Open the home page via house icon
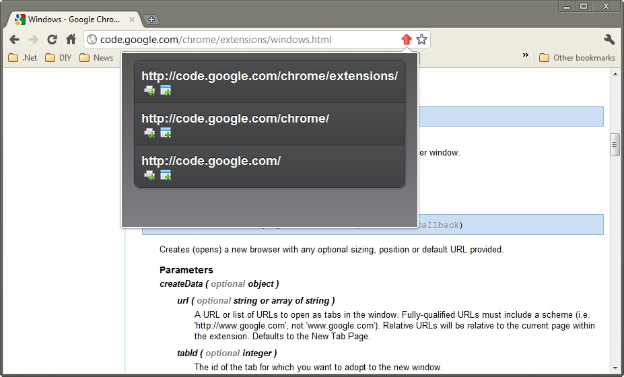 pos(71,39)
